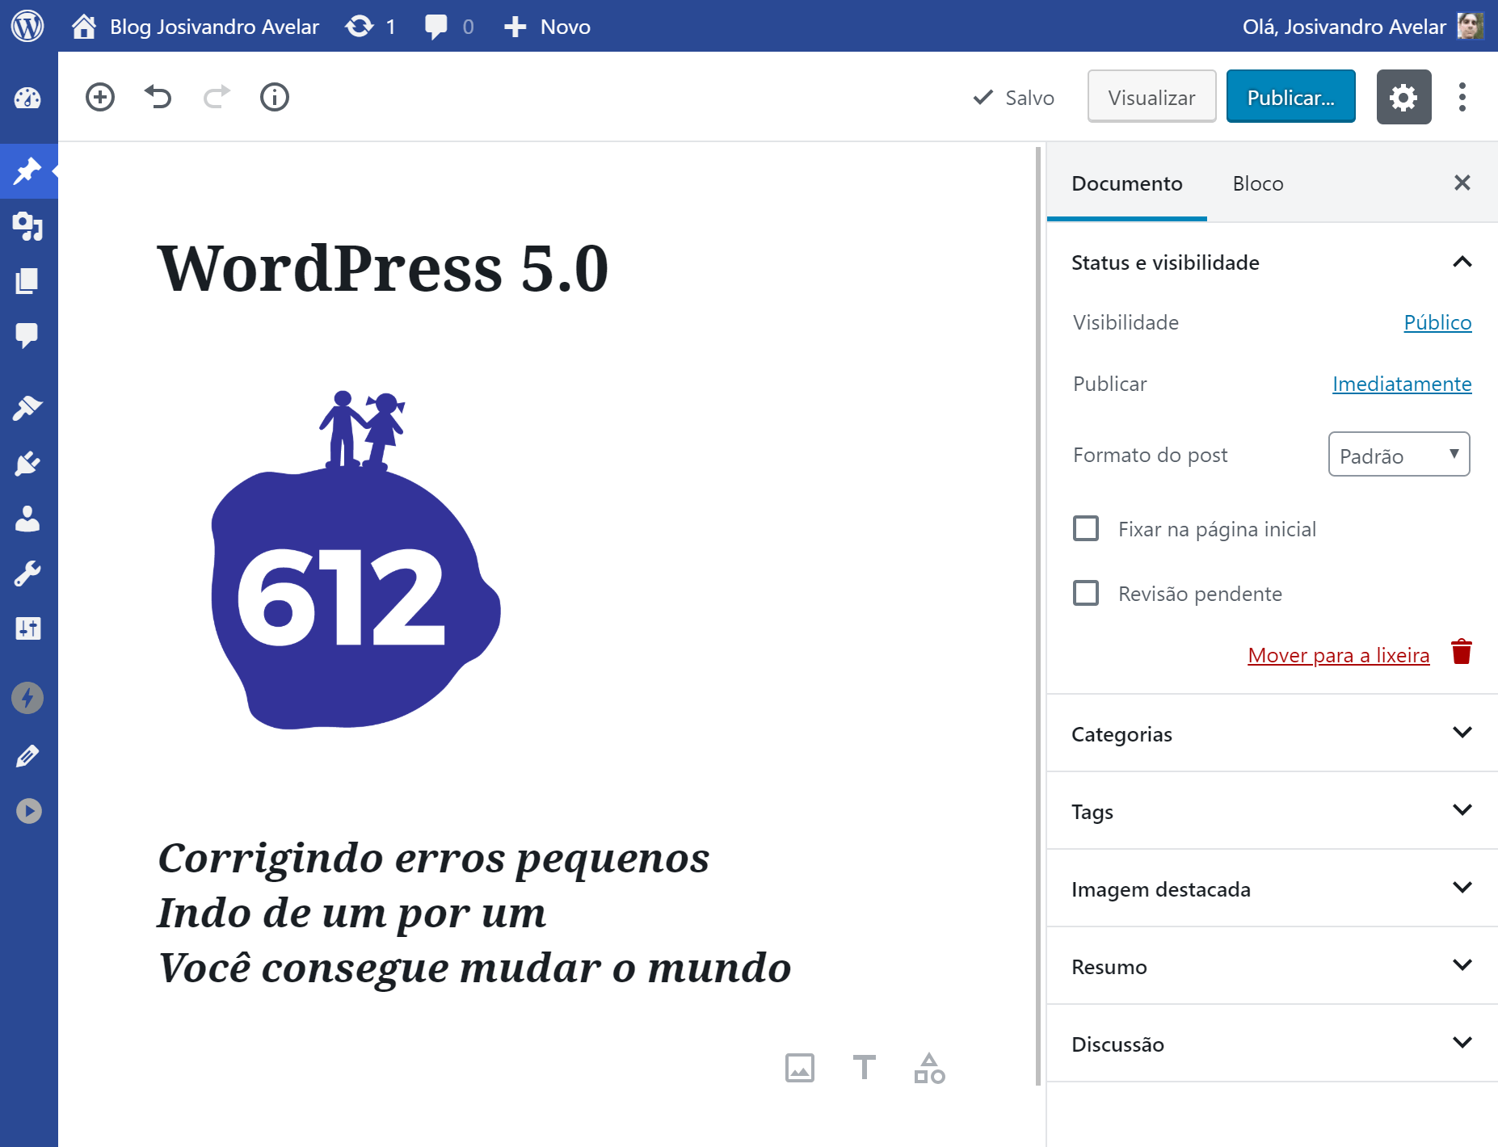
Task: Open the Dashboard gauge icon
Action: tap(27, 99)
